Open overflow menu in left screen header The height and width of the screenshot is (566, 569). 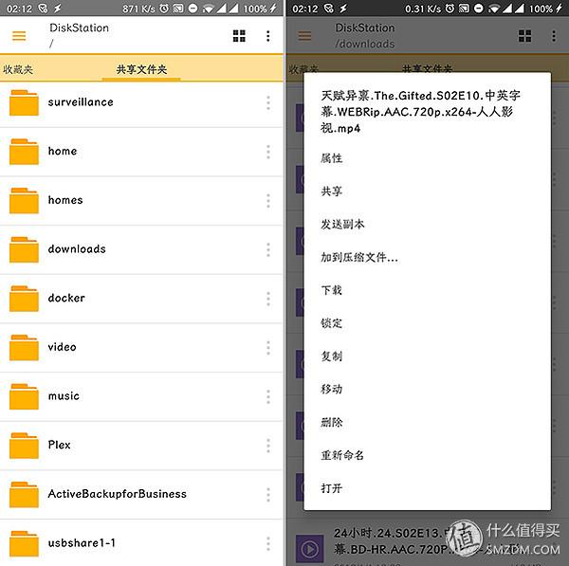267,36
